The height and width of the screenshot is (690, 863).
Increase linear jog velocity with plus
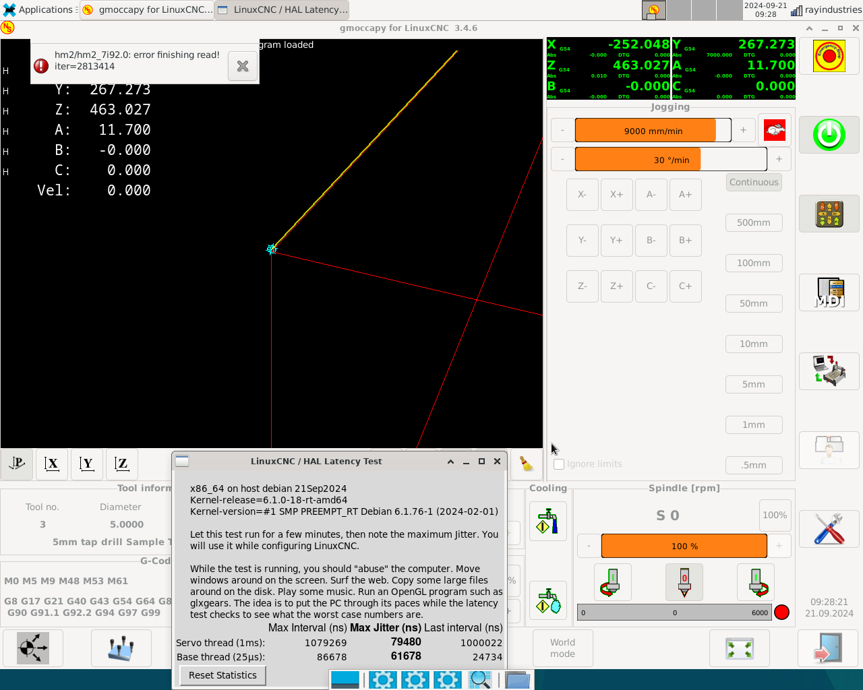pos(744,130)
